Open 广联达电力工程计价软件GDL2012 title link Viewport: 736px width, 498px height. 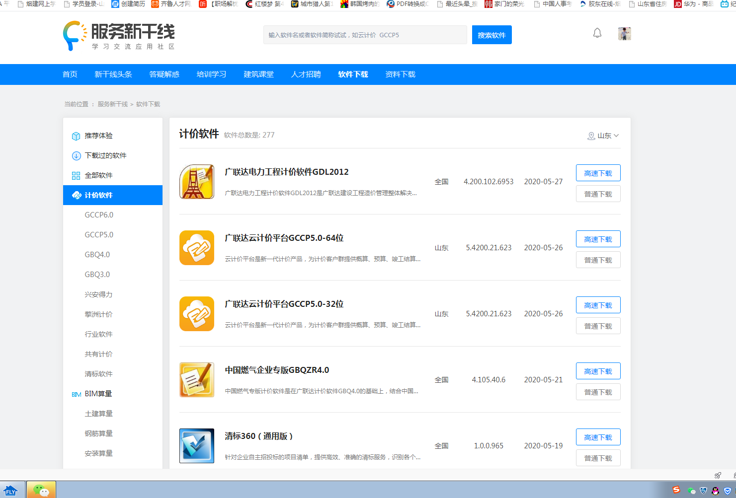coord(287,172)
